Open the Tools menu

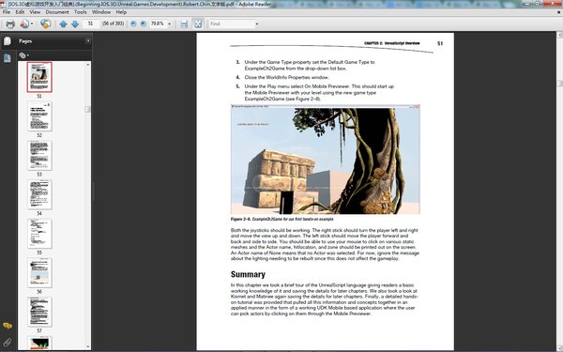(x=81, y=12)
